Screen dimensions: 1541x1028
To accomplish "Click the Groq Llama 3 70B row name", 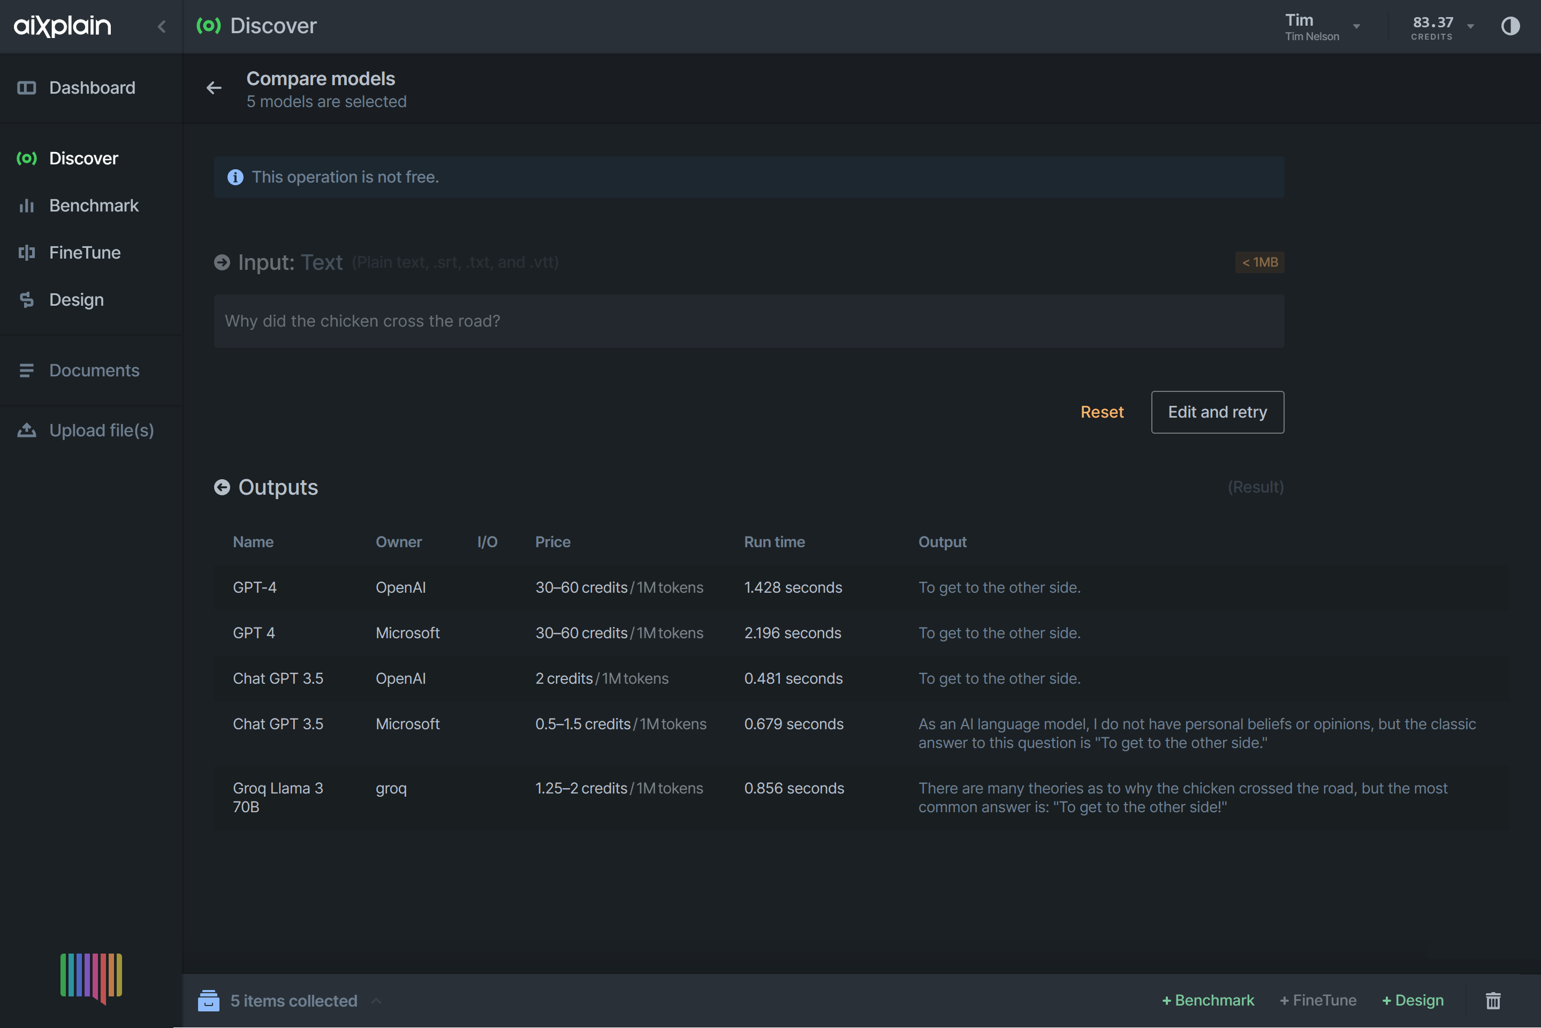I will [x=278, y=798].
